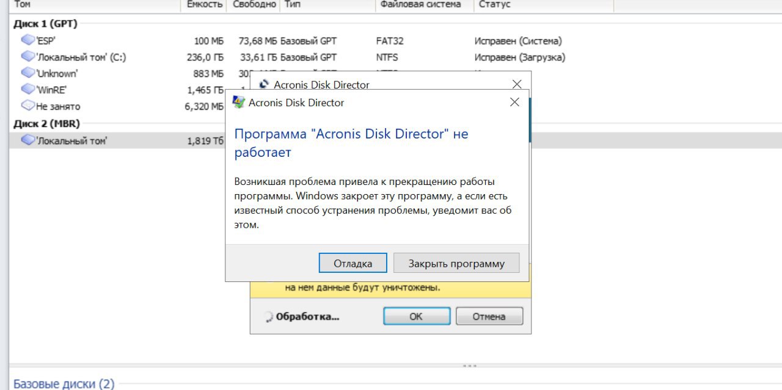
Task: Click the Исправен (Система) status cell
Action: tap(518, 41)
